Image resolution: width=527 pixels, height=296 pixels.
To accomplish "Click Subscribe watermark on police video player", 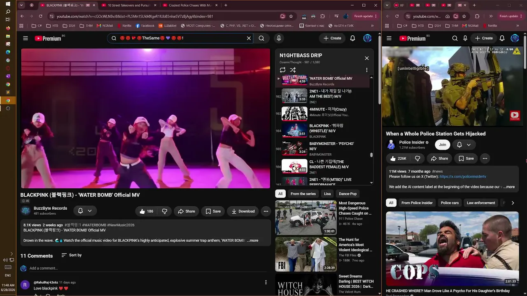I will pos(515,116).
